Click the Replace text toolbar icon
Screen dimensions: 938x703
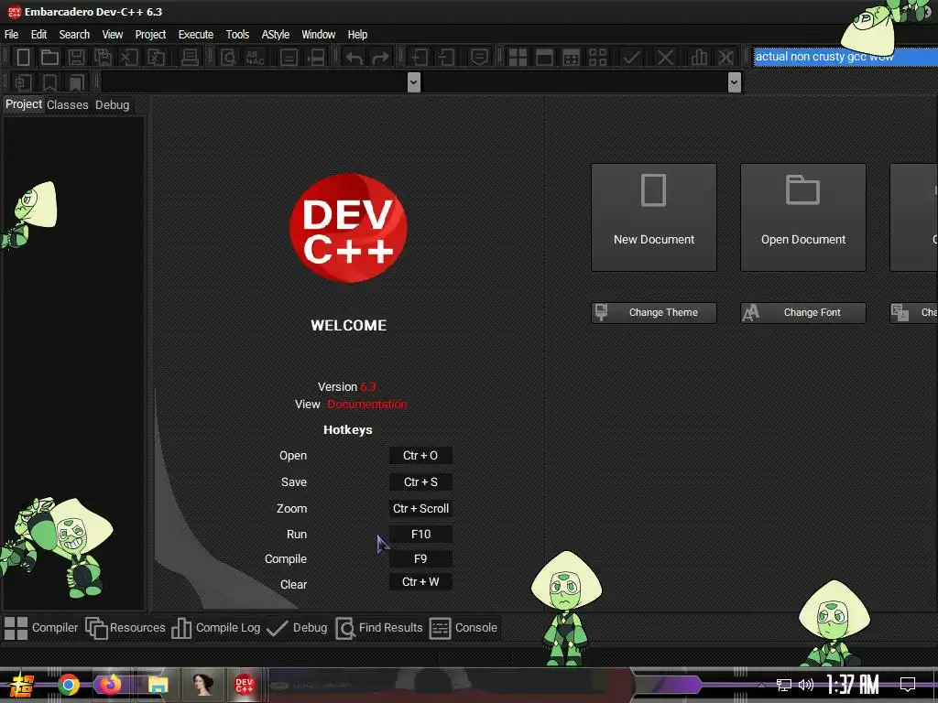255,58
